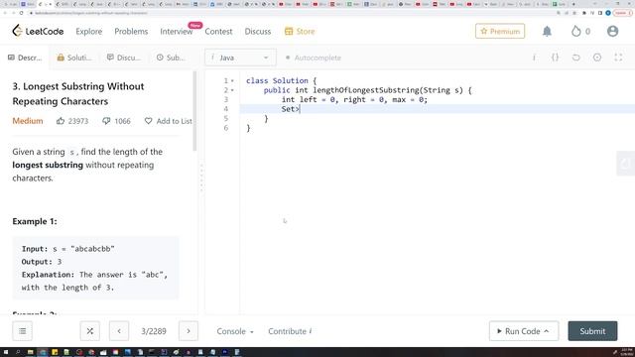The height and width of the screenshot is (357, 635).
Task: Open the Store link
Action: pos(300,31)
